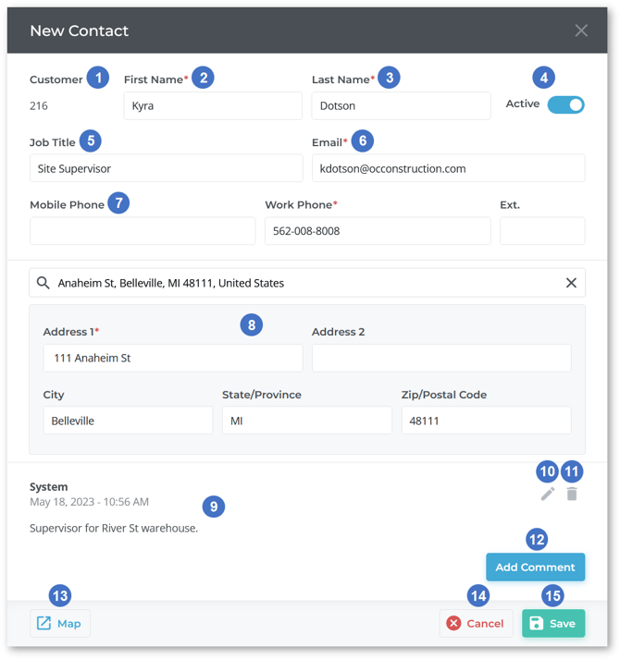Click the pencil edit comment icon

pos(548,494)
